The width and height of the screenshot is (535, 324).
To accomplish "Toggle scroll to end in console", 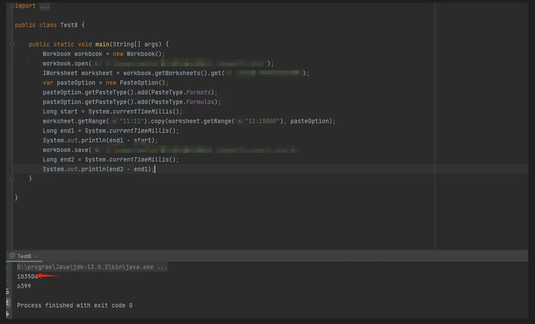I will click(x=7, y=302).
